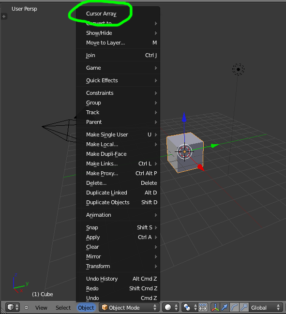Toggle the manipulate center points button
Viewport: 286px width, 314px height.
pyautogui.click(x=203, y=307)
